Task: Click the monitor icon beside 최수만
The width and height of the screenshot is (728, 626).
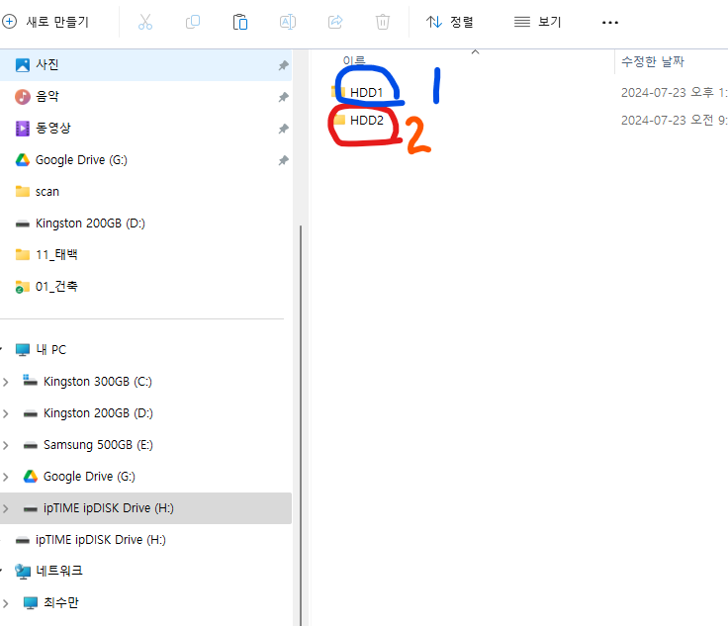Action: [x=31, y=603]
